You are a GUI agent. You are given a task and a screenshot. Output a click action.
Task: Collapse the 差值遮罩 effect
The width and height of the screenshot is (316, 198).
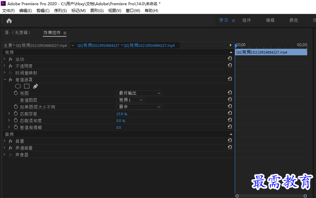(5, 79)
